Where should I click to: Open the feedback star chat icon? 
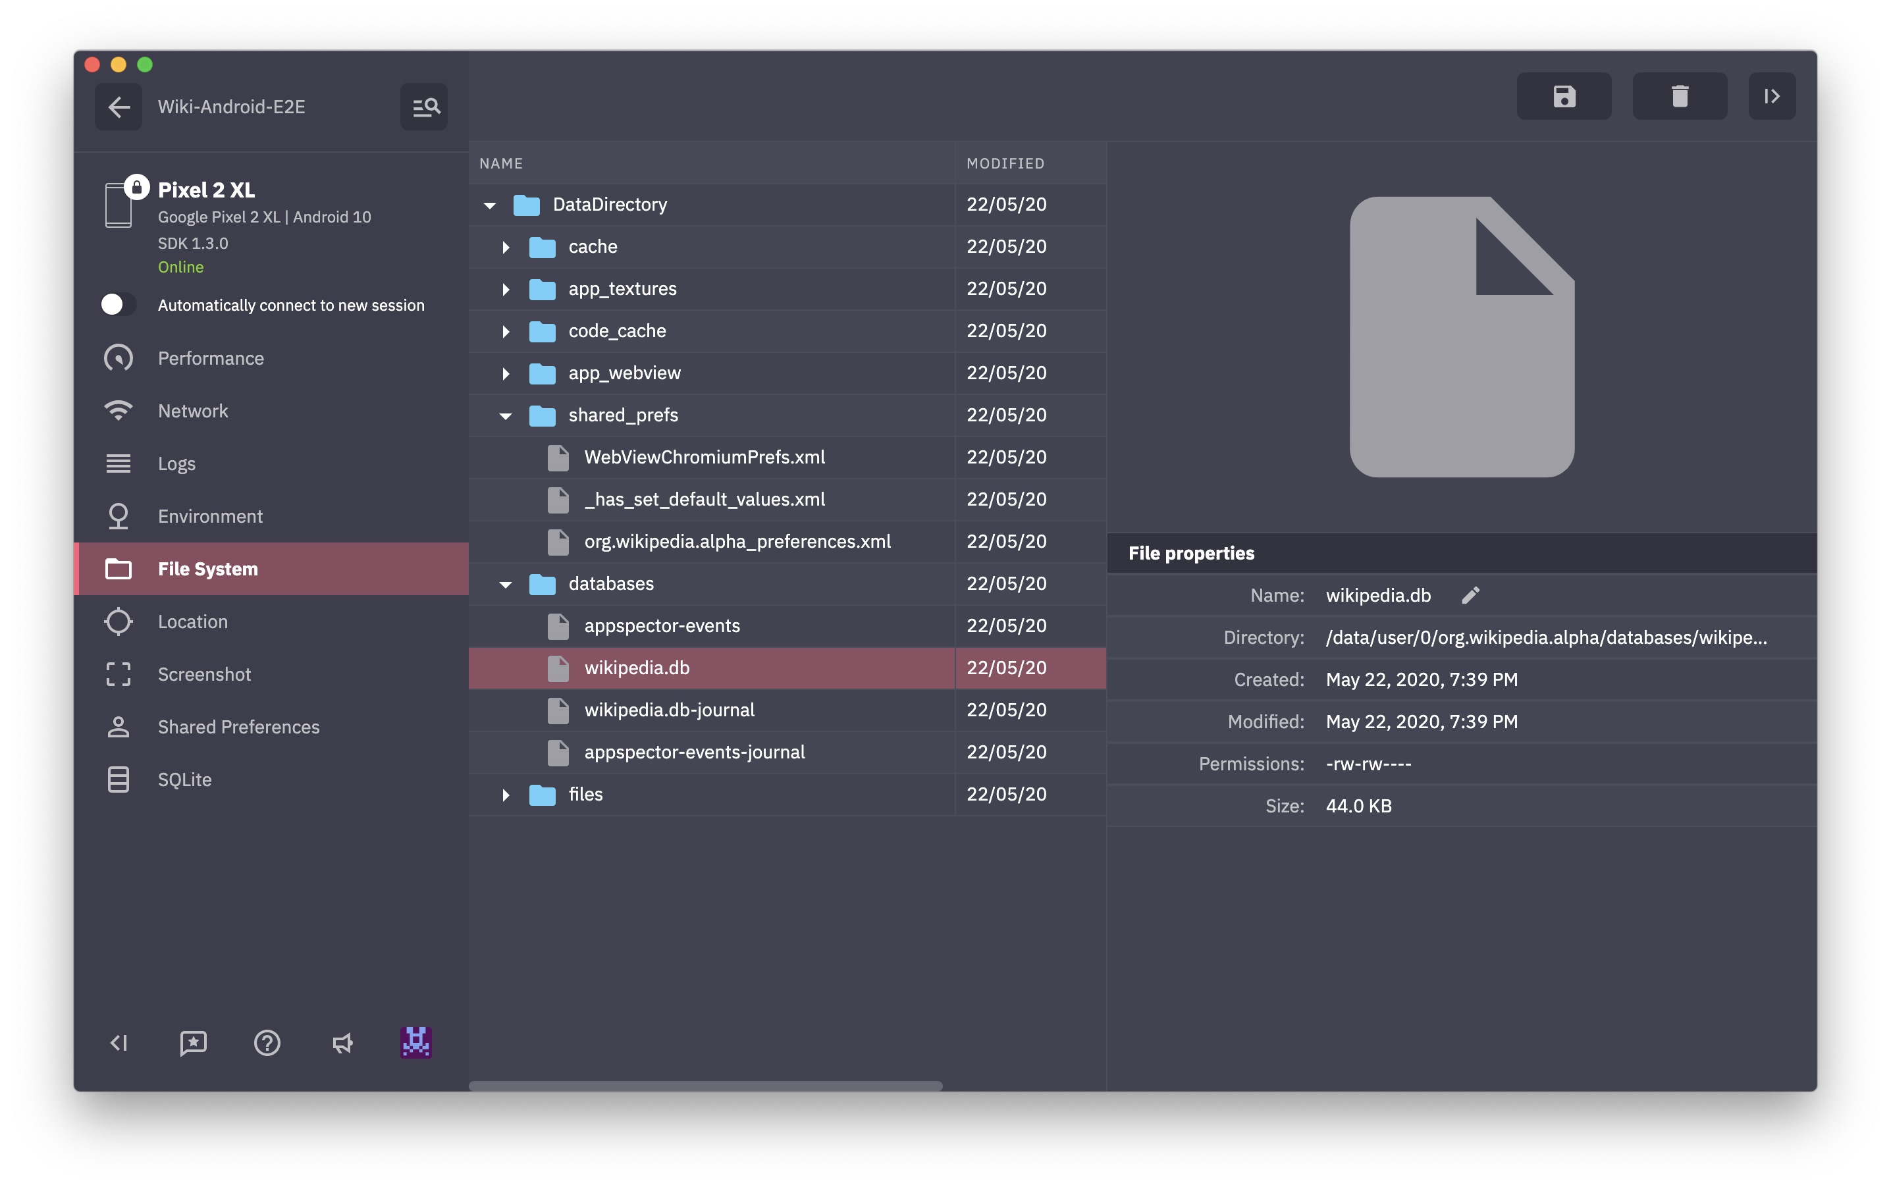[193, 1043]
